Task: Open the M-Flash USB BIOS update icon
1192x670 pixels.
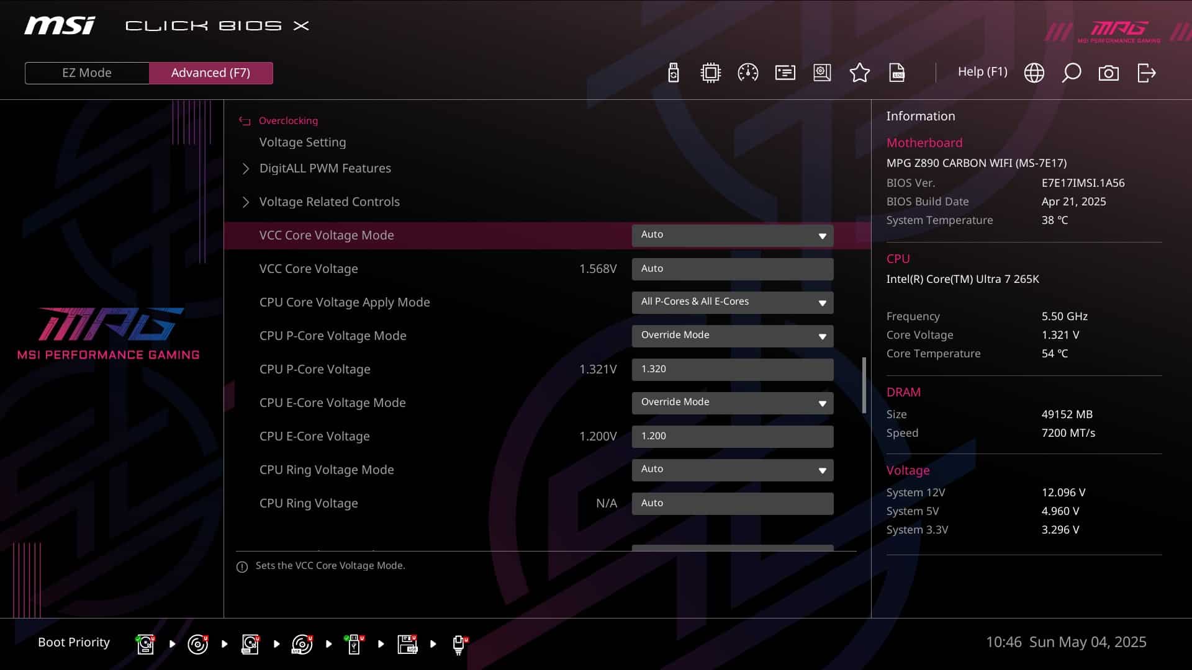Action: [674, 73]
